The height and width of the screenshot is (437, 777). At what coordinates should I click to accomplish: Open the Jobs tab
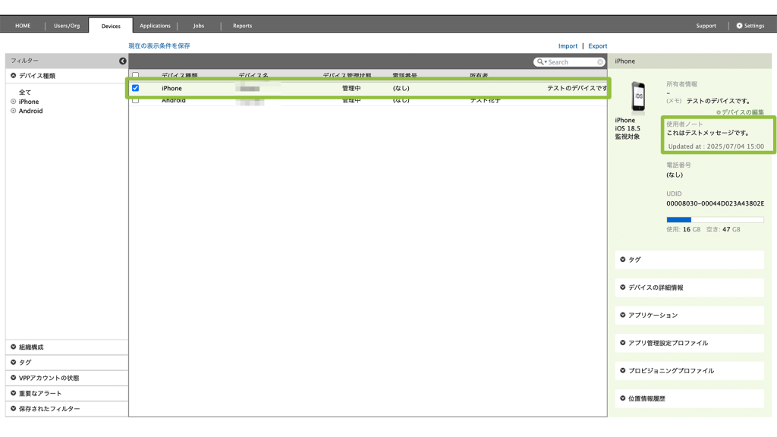pos(199,26)
